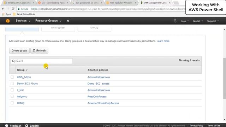Open the testgroup link
This screenshot has height=127, width=226.
(22, 96)
